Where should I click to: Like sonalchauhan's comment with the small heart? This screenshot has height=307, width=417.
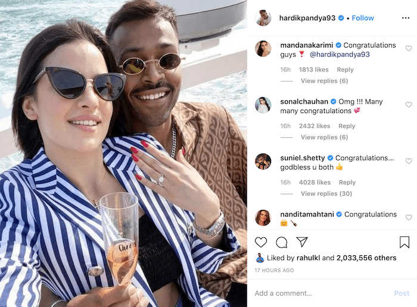coord(409,105)
